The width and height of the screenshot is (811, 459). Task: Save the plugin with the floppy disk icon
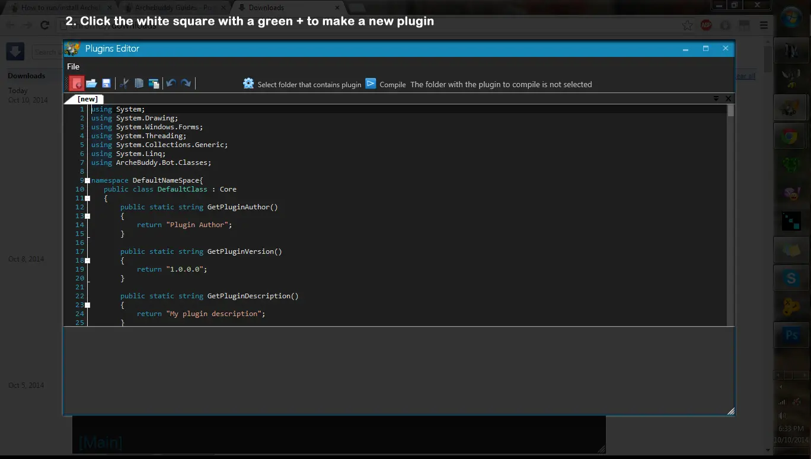pyautogui.click(x=106, y=84)
